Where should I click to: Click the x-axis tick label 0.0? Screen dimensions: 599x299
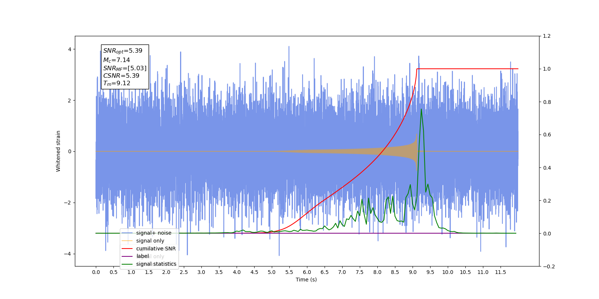pyautogui.click(x=96, y=272)
